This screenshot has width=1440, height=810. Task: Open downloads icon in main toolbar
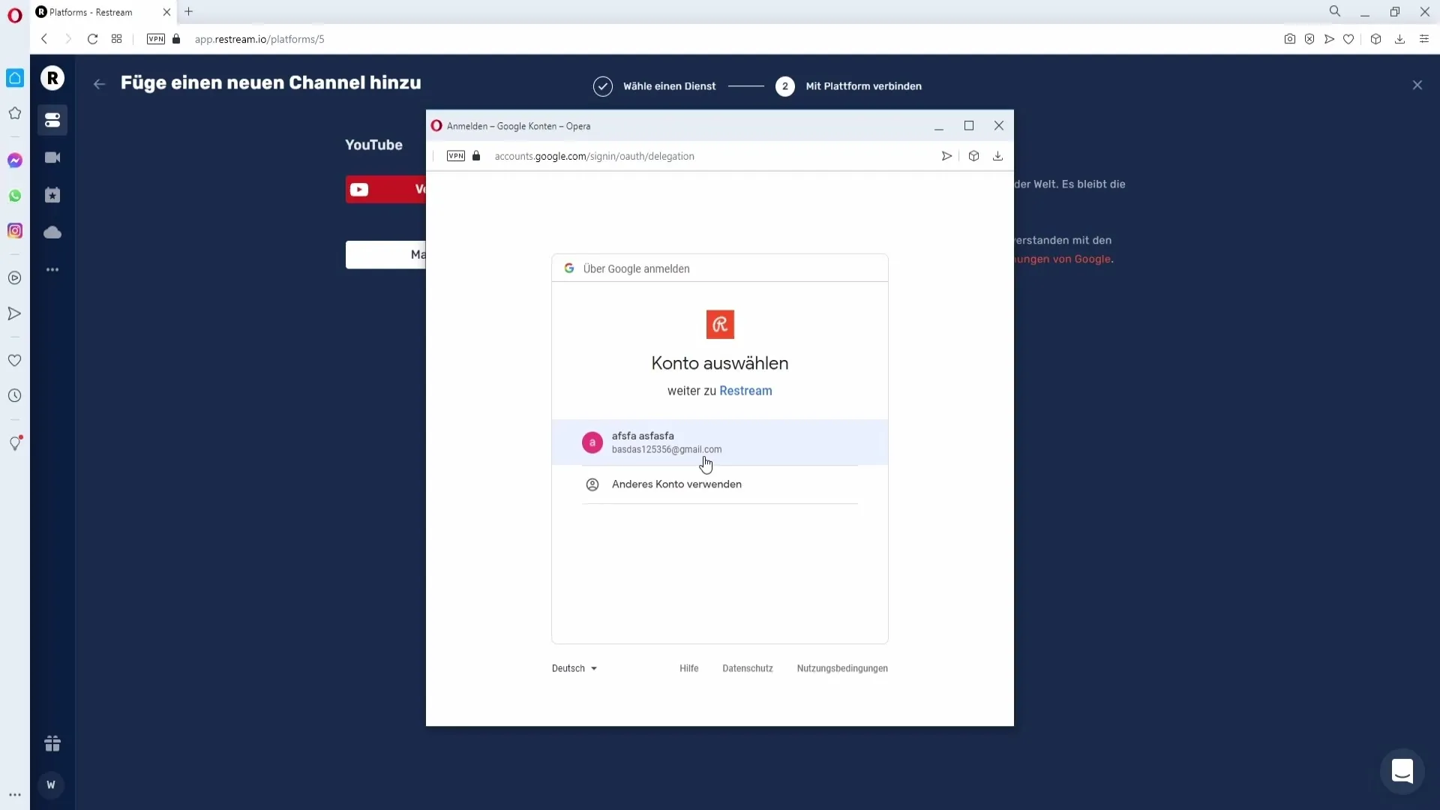pos(1399,39)
